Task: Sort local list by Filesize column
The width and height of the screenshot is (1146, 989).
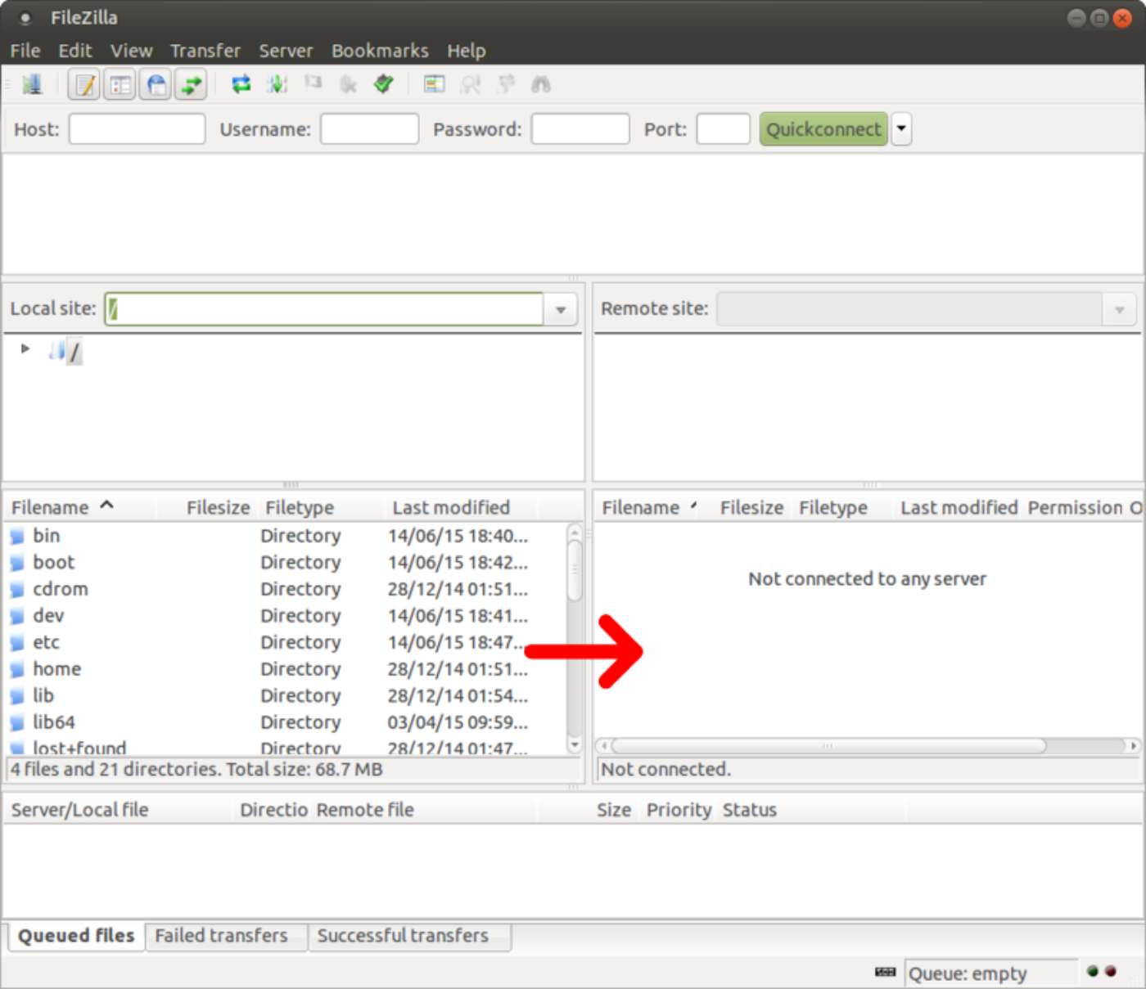Action: pos(218,508)
